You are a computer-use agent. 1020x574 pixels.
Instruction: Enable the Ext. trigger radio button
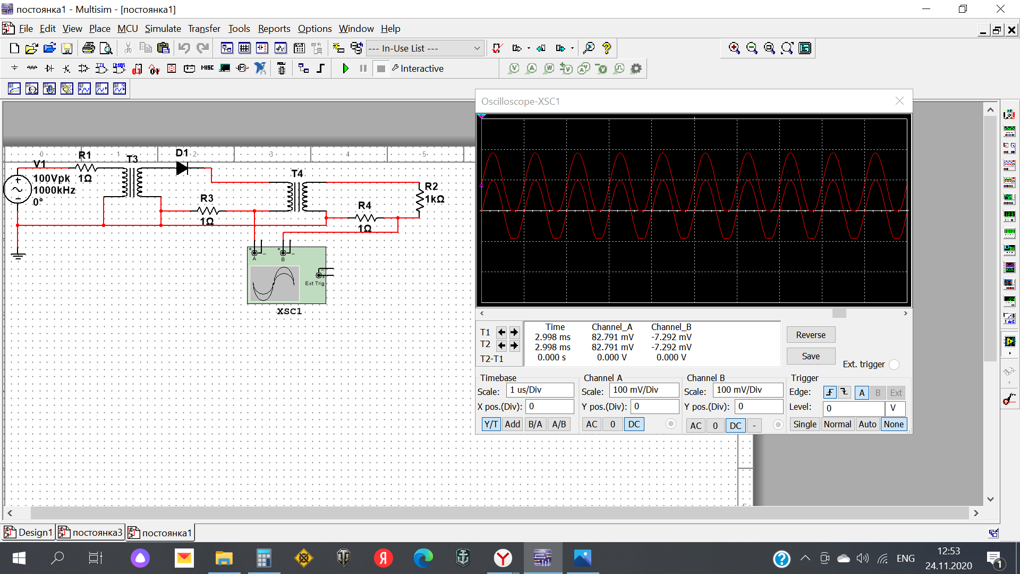[894, 365]
